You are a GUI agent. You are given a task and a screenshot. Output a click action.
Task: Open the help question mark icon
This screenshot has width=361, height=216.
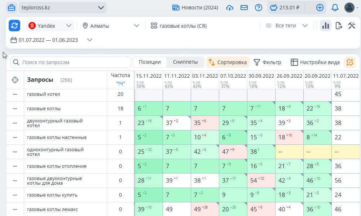coord(258,8)
